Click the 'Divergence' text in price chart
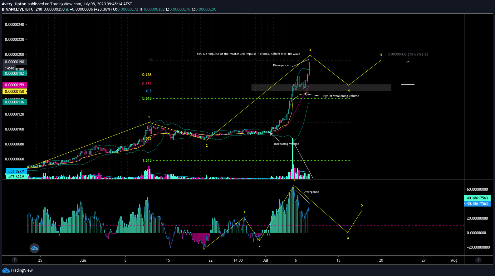 coord(281,65)
